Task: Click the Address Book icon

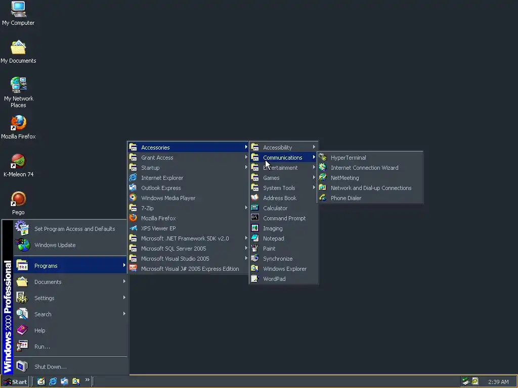Action: coord(255,198)
